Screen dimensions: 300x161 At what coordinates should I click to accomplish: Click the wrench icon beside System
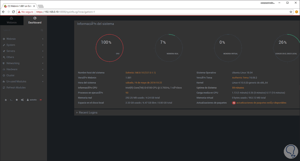click(4, 45)
